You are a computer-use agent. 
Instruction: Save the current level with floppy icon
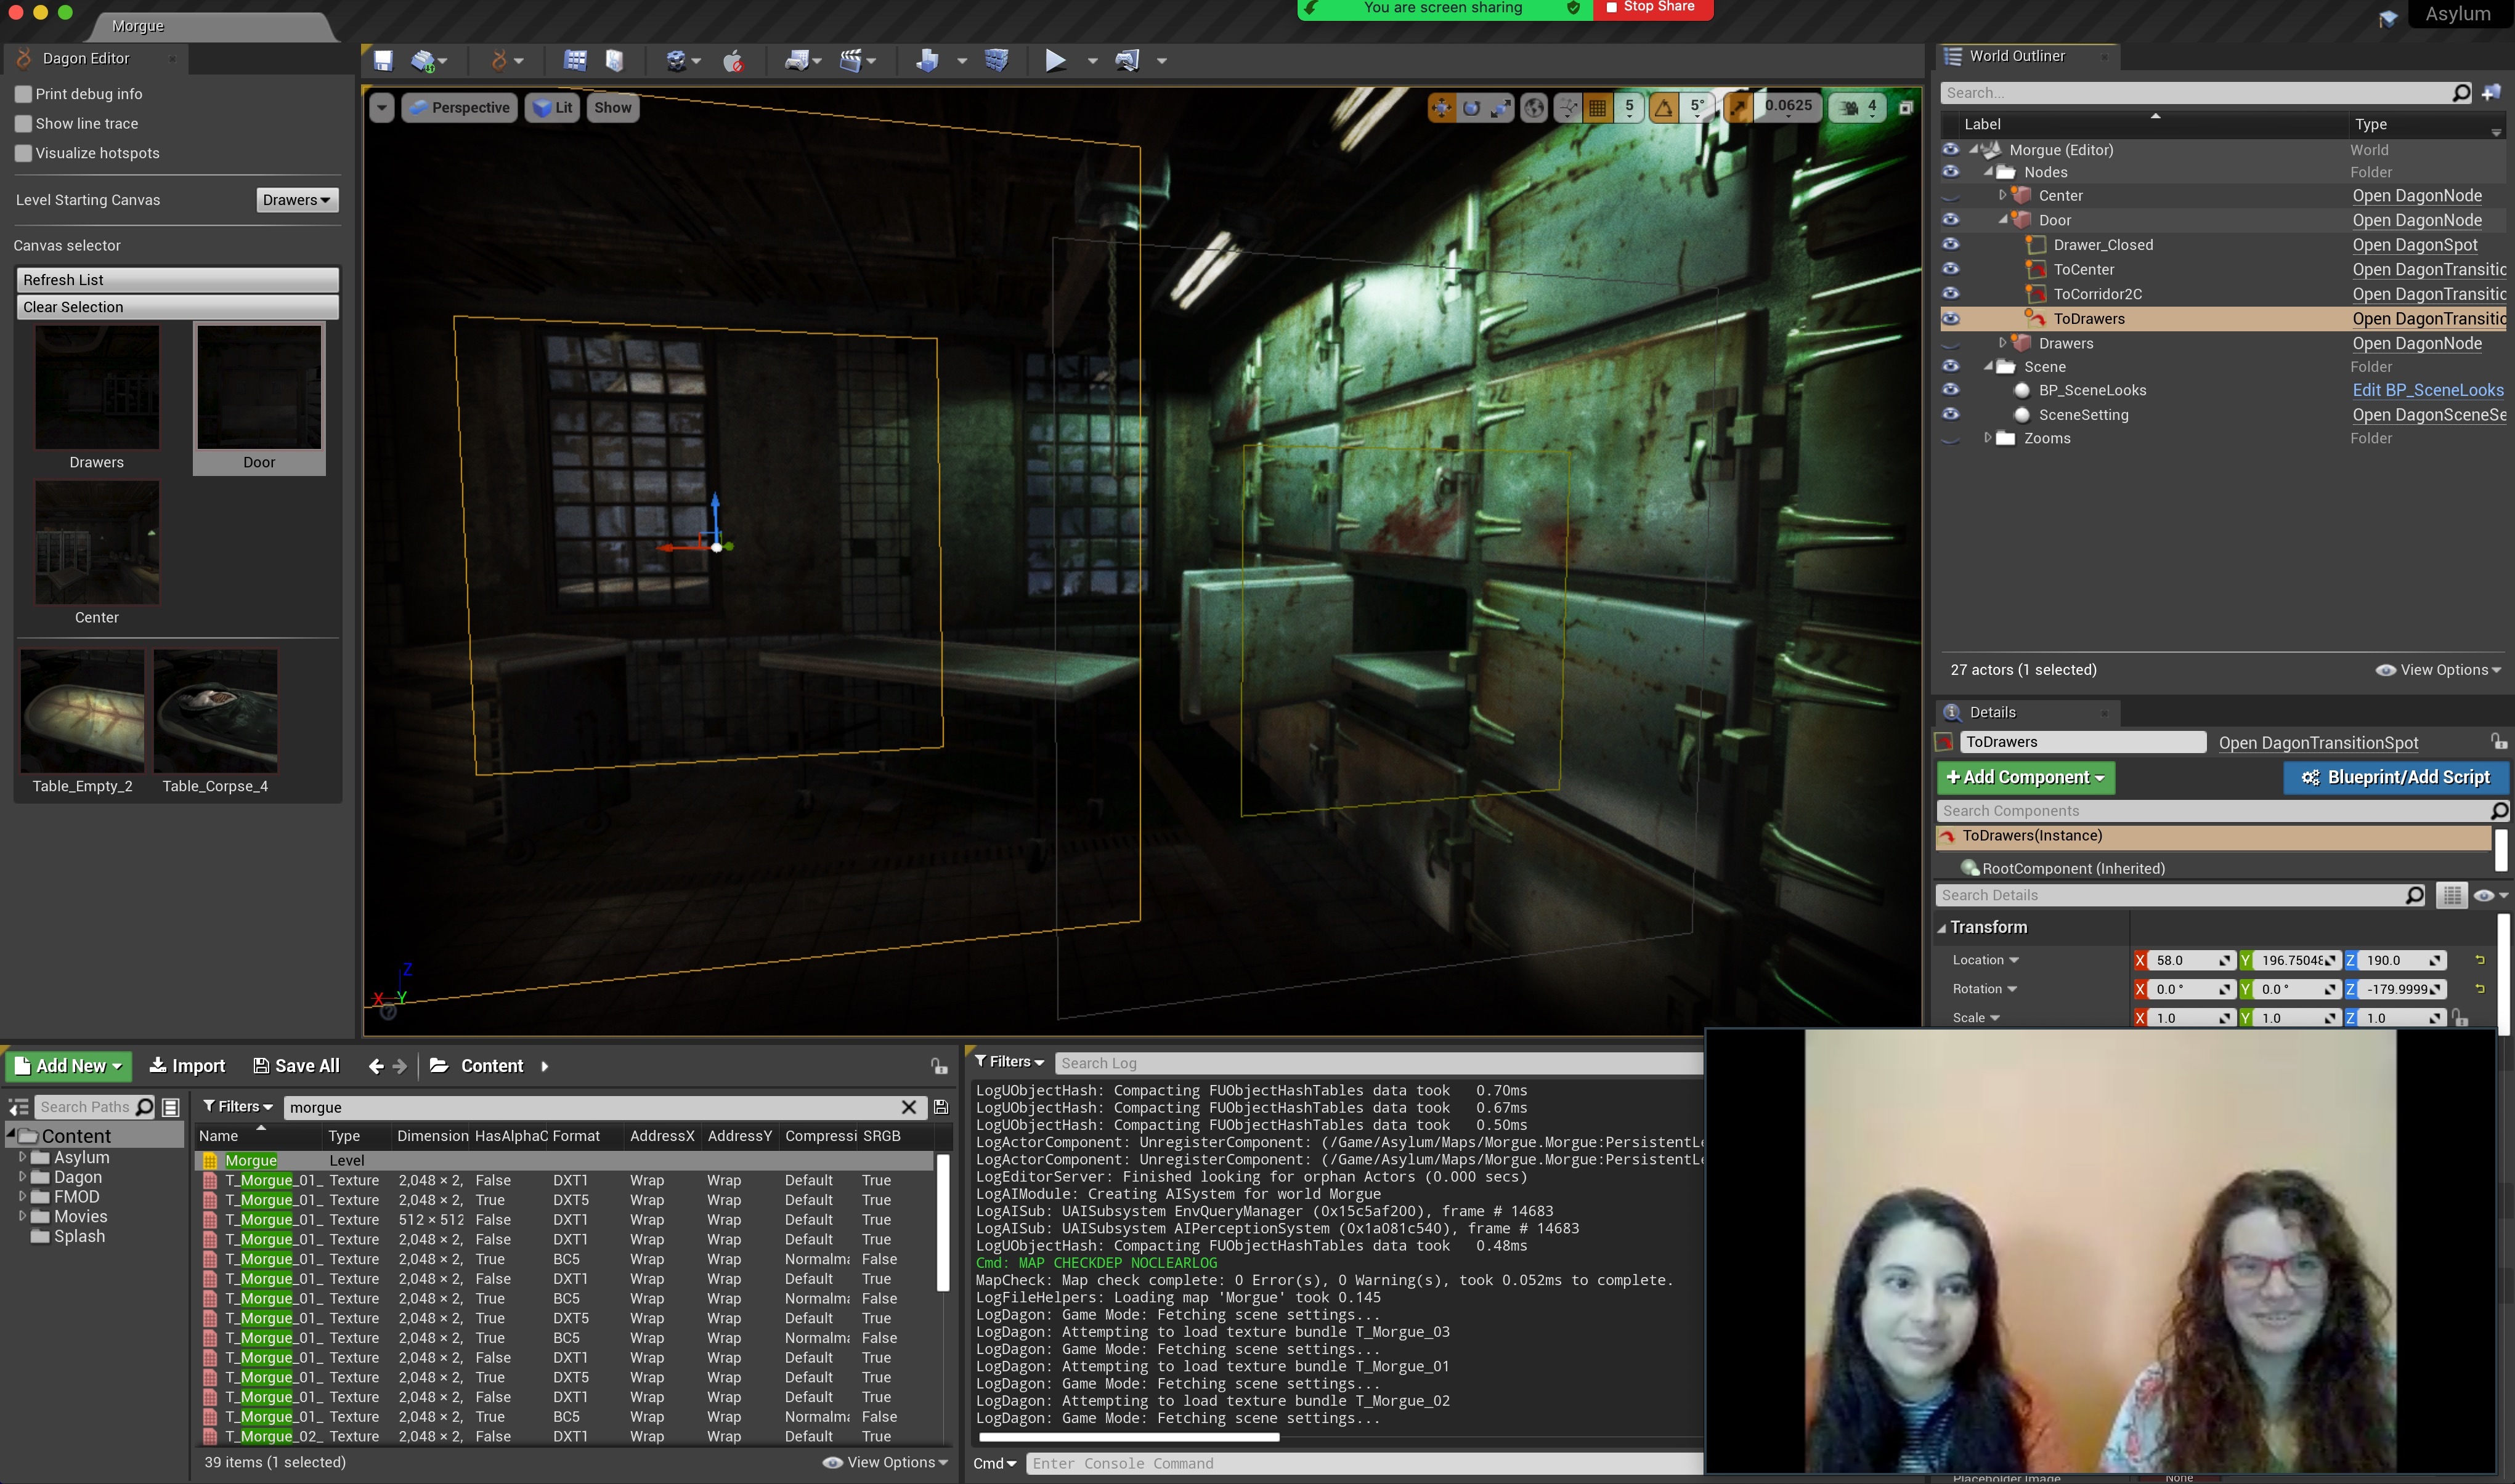coord(383,60)
